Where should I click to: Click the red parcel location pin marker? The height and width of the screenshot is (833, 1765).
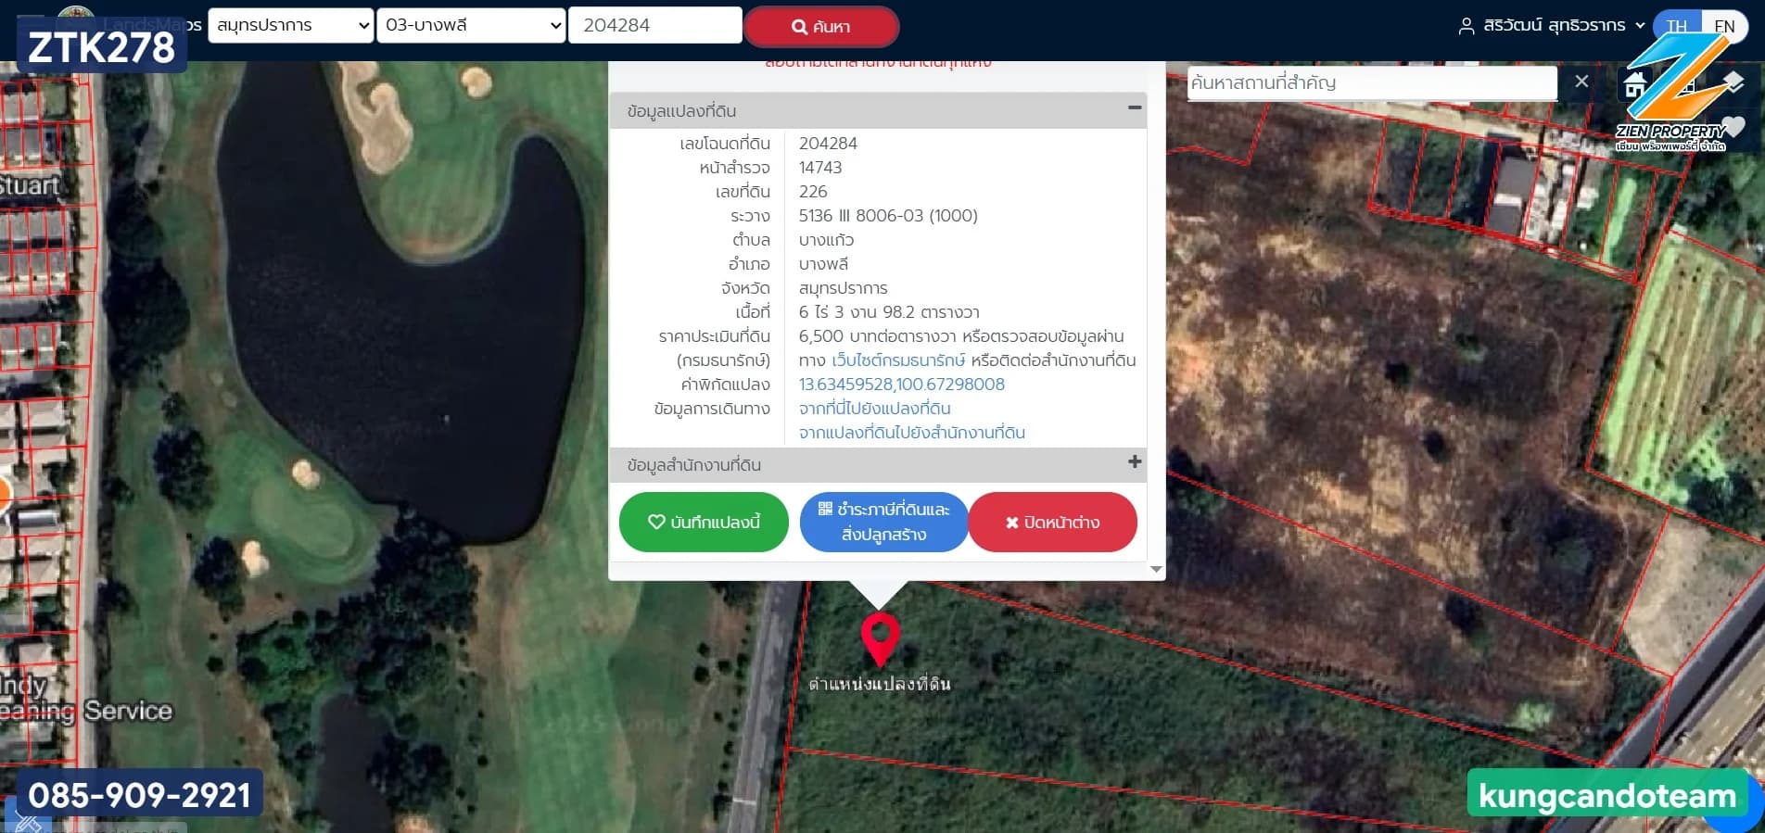879,636
